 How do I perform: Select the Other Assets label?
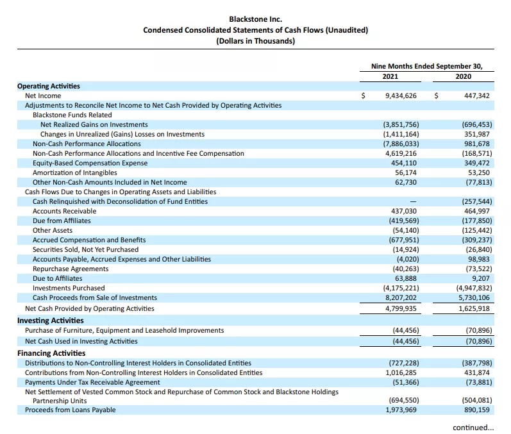(53, 230)
